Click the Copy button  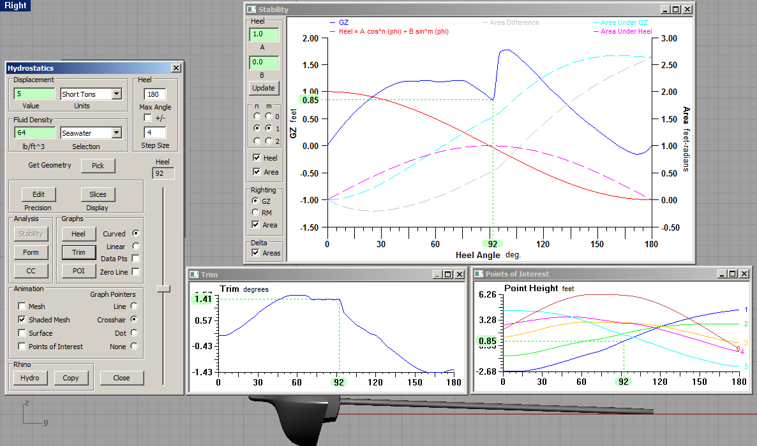(x=70, y=378)
